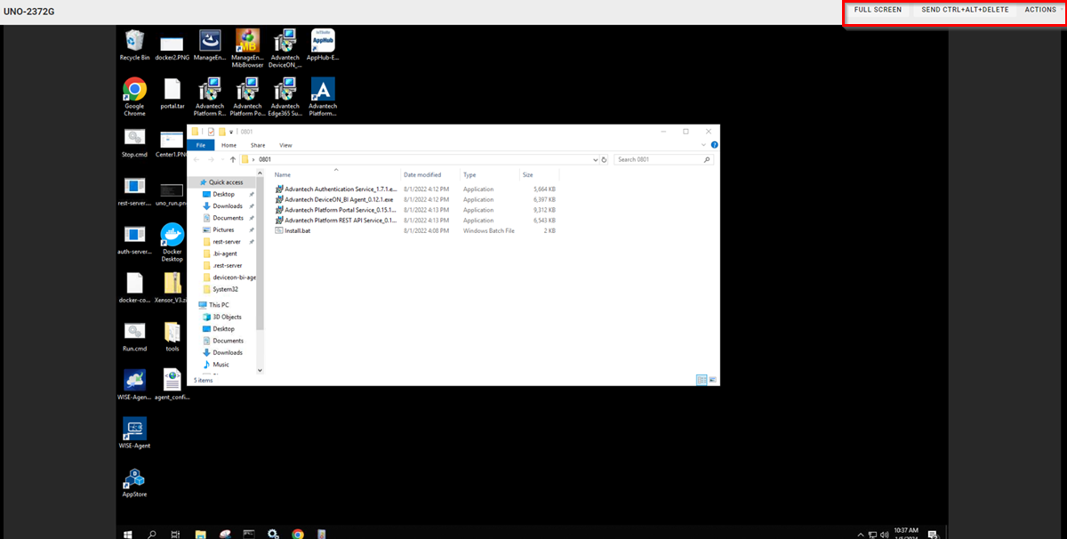Launch AppHub-E from the desktop
The image size is (1067, 539).
[x=322, y=40]
